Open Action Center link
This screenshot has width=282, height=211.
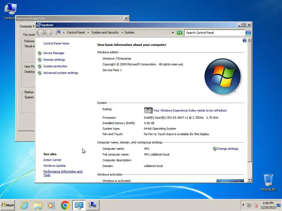[52, 160]
